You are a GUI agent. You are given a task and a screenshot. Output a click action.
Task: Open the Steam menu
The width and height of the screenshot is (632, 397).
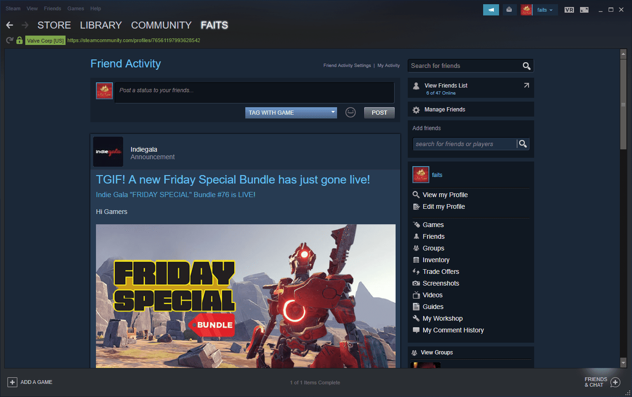pyautogui.click(x=13, y=8)
